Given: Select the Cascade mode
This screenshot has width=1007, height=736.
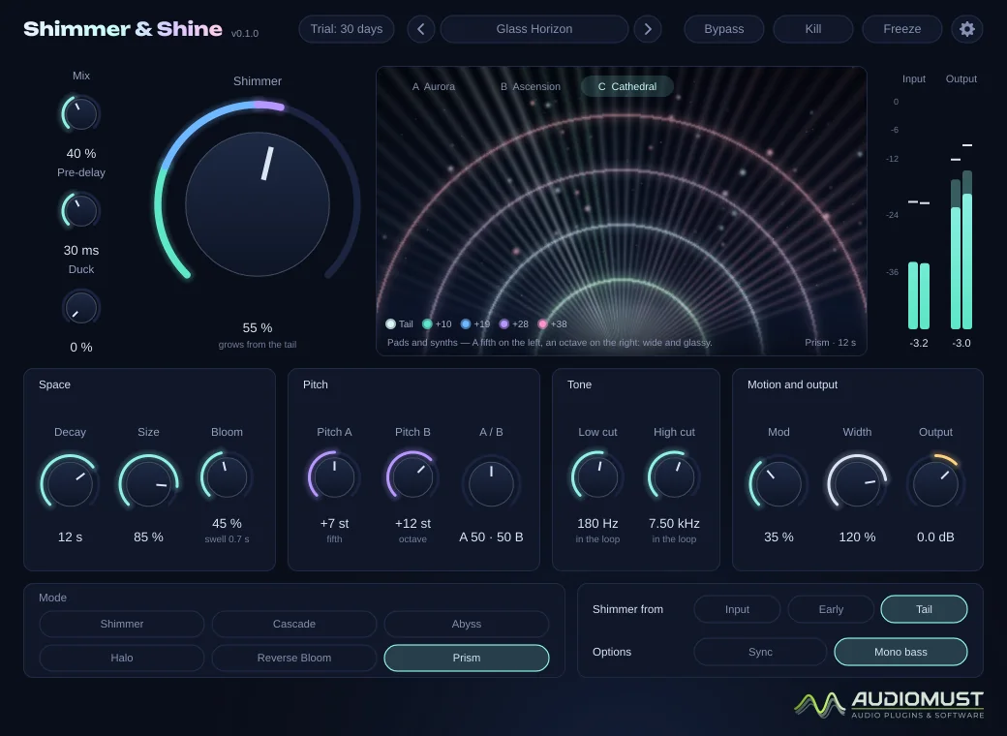Looking at the screenshot, I should (294, 625).
